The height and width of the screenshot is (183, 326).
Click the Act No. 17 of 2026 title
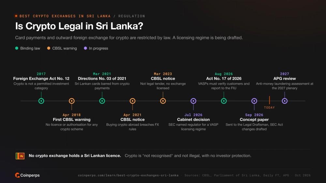(224, 78)
